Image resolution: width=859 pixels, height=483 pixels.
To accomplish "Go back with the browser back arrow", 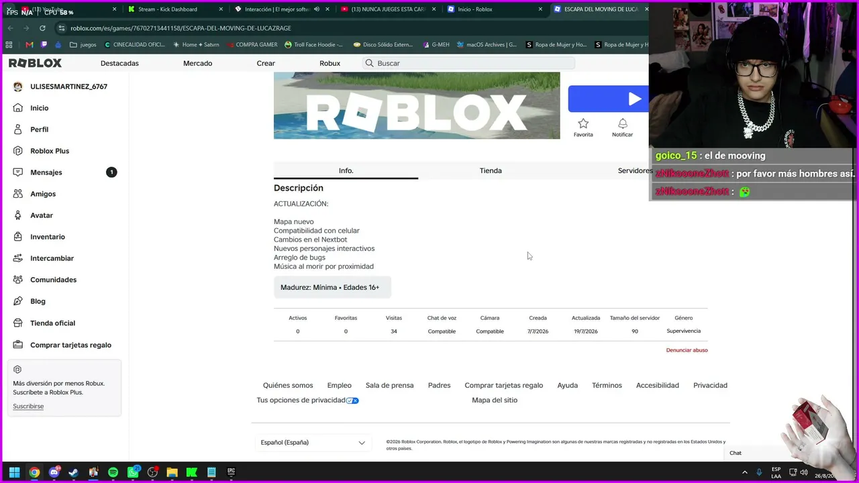I will (x=10, y=28).
